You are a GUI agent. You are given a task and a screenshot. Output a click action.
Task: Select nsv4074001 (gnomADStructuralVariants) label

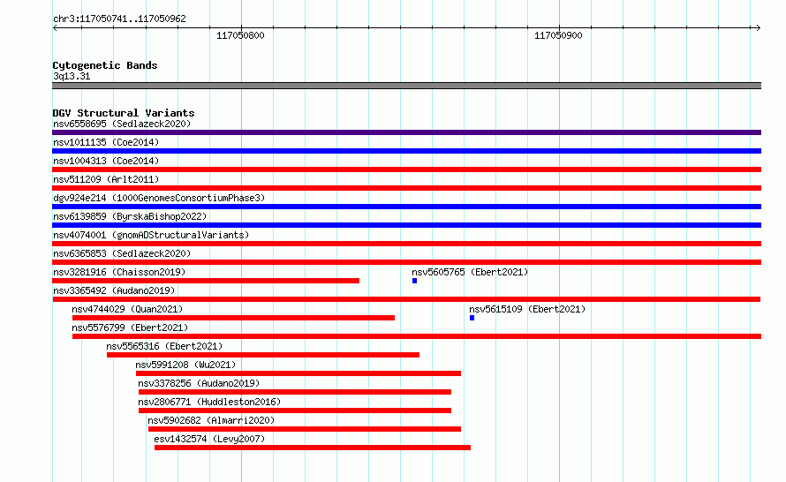(151, 235)
